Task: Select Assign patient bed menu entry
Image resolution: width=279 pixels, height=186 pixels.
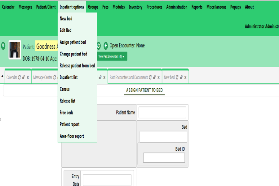Action: pos(77,42)
